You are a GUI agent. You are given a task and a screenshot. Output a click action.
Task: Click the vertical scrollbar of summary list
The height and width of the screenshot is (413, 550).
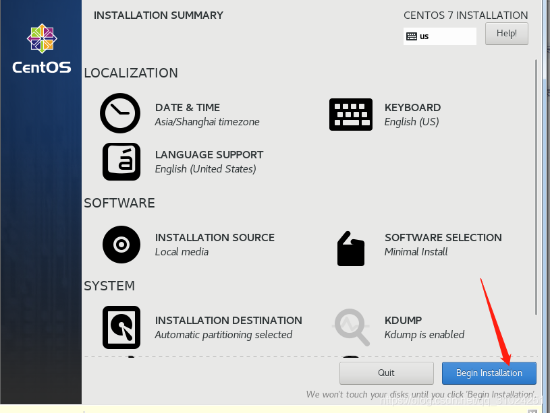tap(536, 187)
